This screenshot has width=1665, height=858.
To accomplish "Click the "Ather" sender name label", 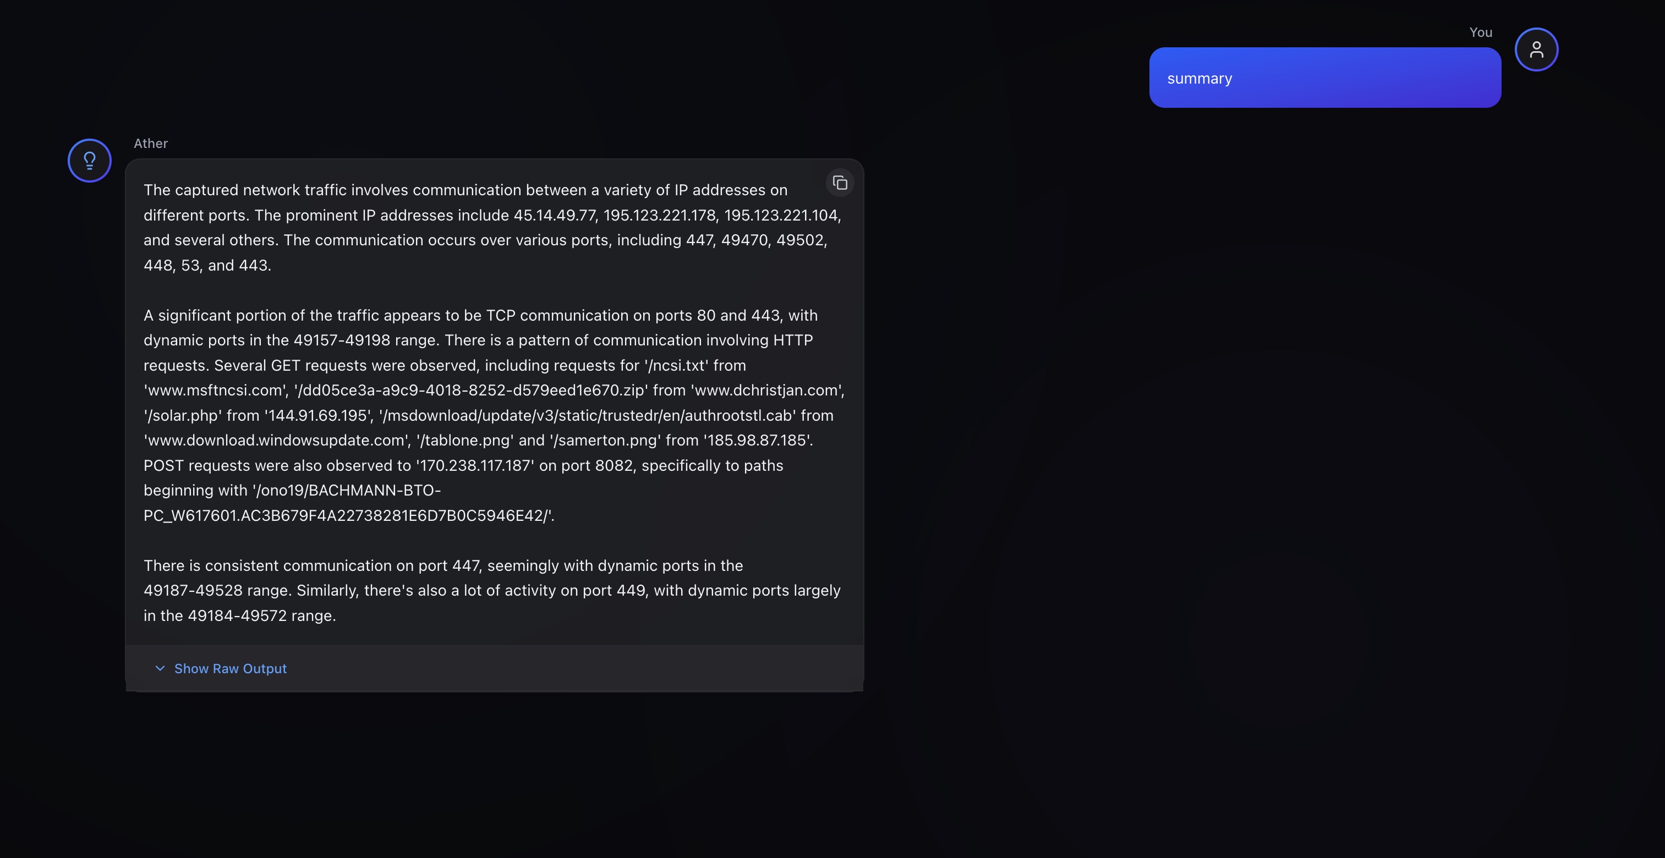I will [151, 144].
